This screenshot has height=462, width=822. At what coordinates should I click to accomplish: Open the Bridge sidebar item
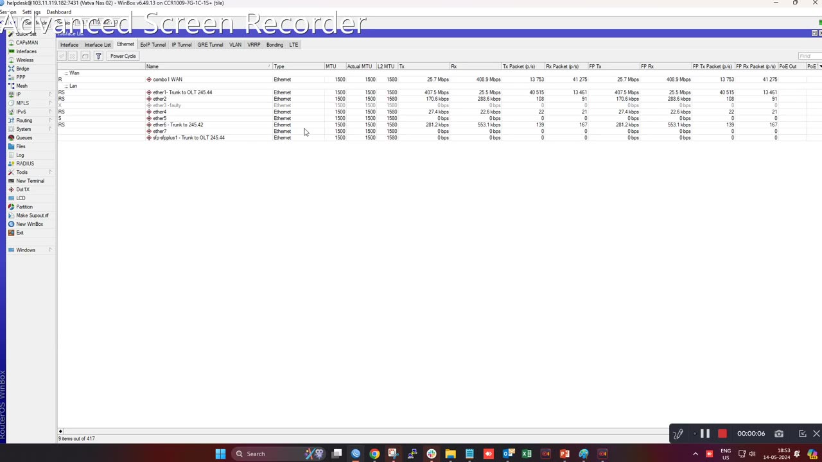(22, 69)
